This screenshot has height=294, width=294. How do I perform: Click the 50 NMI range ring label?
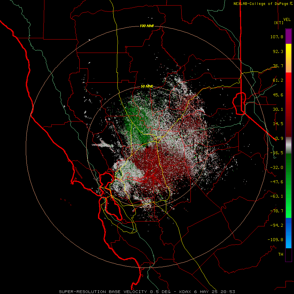coord(147,87)
